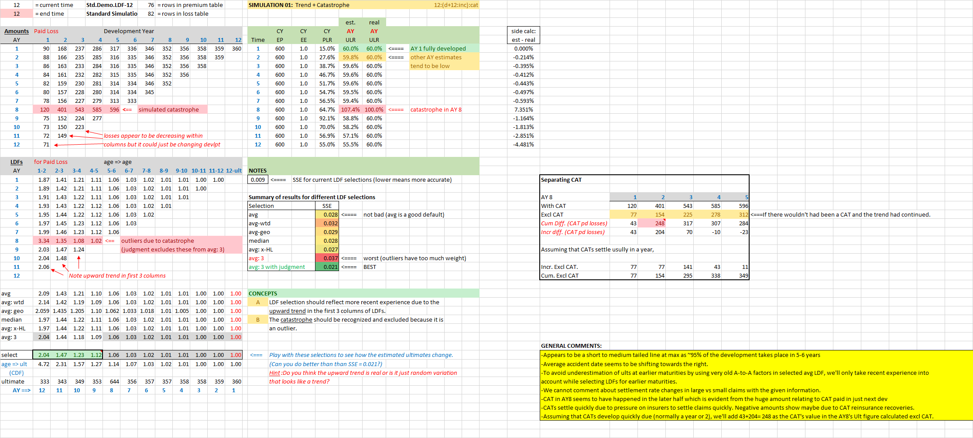Select the 'Hint' underlined text
Screen dimensions: 973x438
[x=274, y=373]
